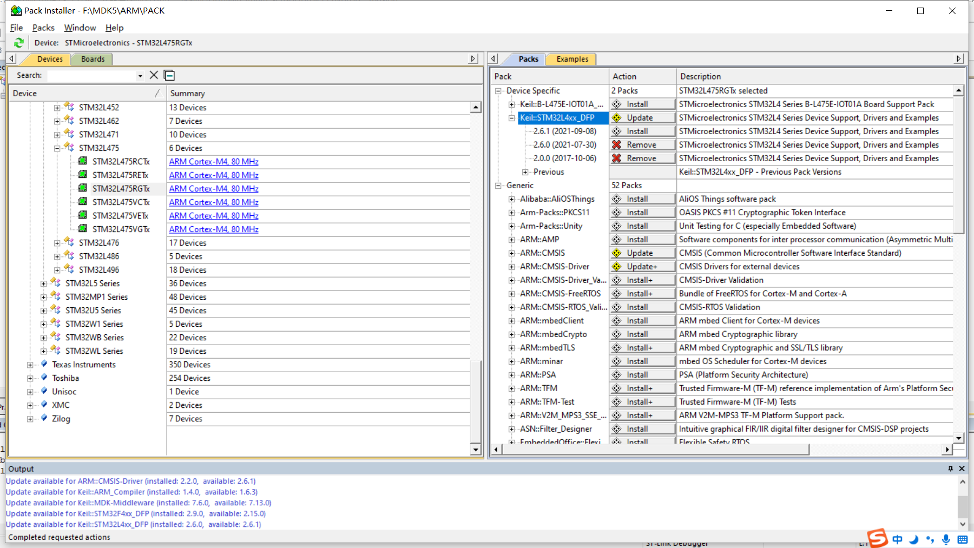This screenshot has height=548, width=974.
Task: Click the Install+ icon for ARM::TFM
Action: tap(616, 388)
